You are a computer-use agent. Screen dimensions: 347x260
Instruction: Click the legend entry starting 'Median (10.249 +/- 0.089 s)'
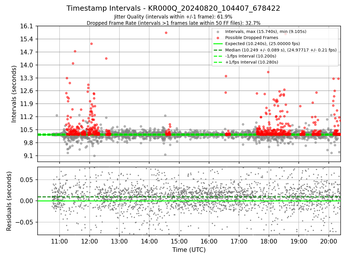click(281, 50)
